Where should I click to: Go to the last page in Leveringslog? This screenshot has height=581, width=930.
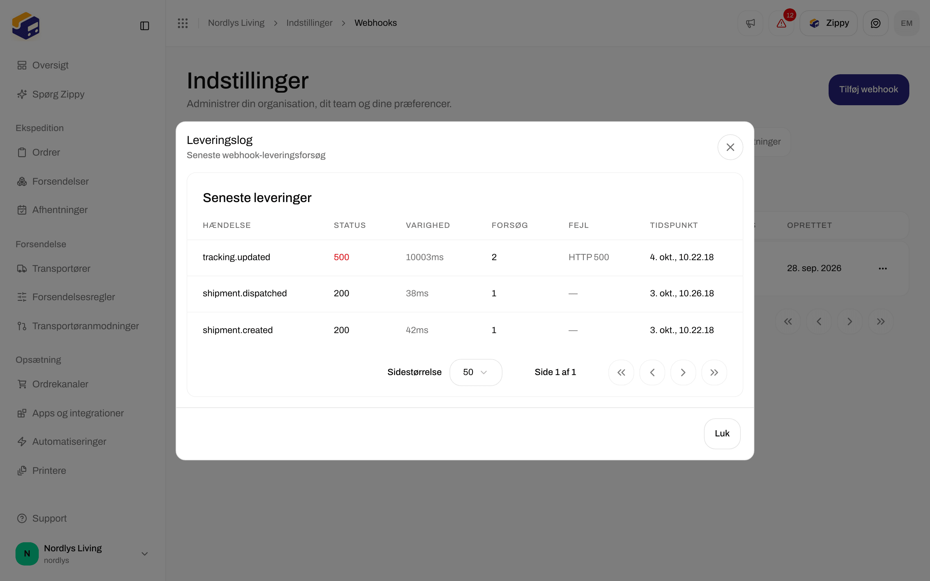(714, 372)
